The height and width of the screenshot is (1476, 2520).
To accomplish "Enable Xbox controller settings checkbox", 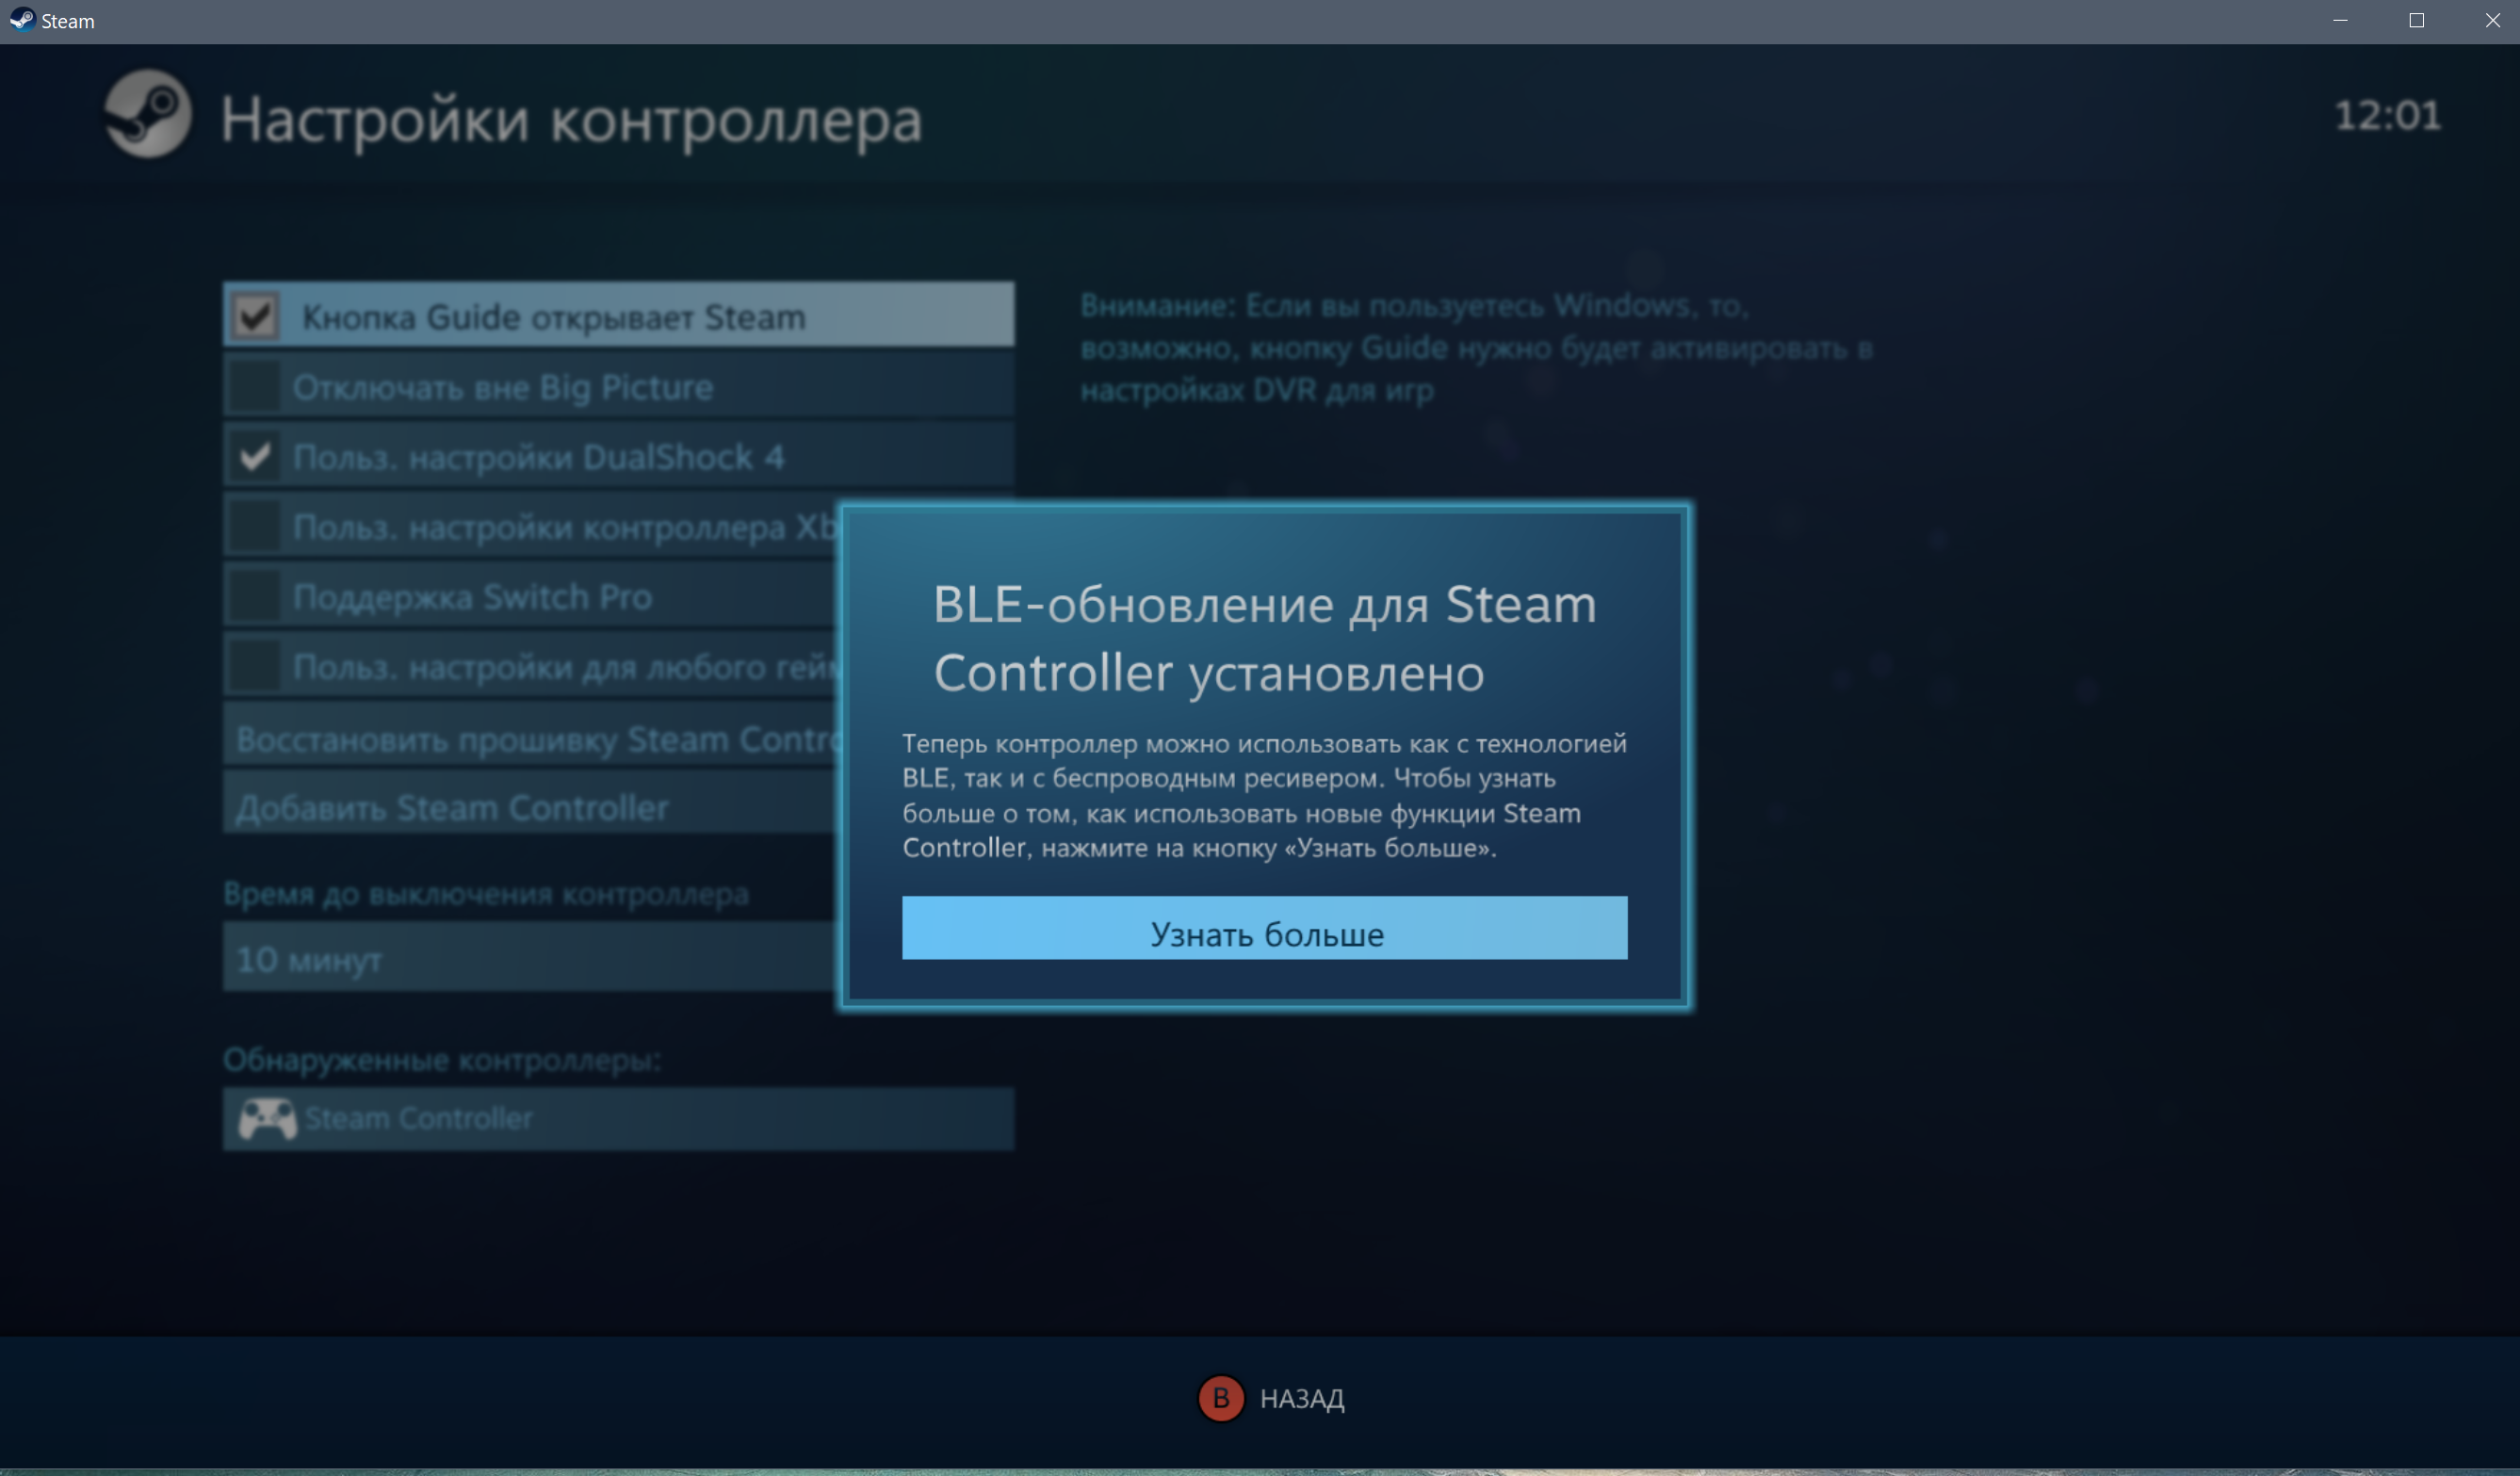I will [x=255, y=526].
